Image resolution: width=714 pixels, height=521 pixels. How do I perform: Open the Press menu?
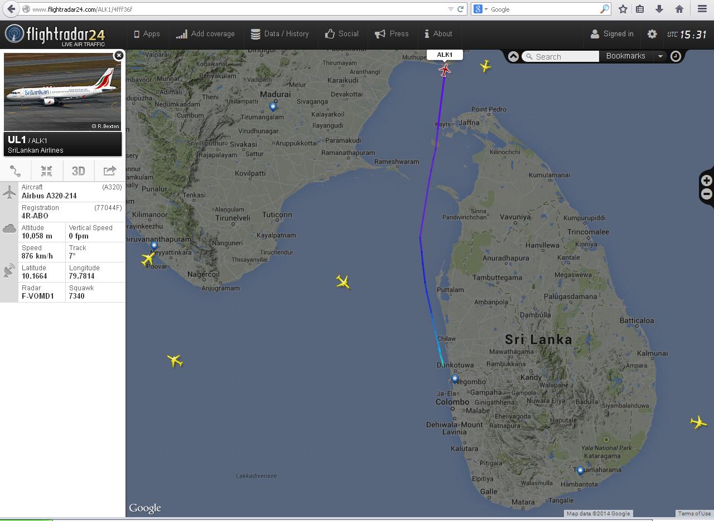click(392, 34)
